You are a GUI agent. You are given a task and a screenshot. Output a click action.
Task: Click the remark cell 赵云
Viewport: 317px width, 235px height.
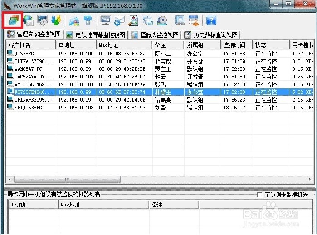tap(160, 77)
